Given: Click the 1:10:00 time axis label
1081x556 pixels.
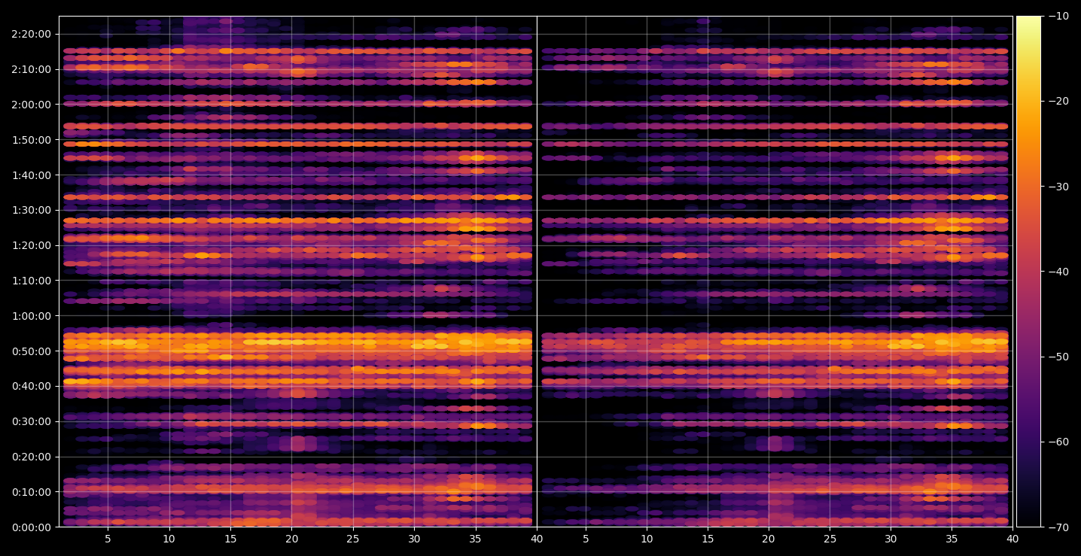Looking at the screenshot, I should [x=32, y=281].
